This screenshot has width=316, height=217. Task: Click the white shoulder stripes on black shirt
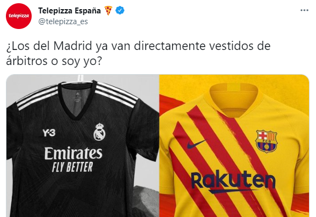tap(37, 97)
